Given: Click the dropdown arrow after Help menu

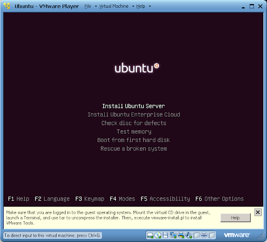Looking at the screenshot, I should click(150, 6).
